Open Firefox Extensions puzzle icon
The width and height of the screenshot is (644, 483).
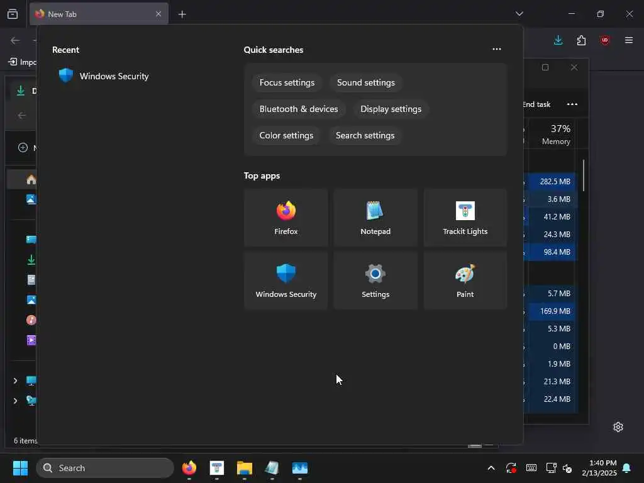581,40
